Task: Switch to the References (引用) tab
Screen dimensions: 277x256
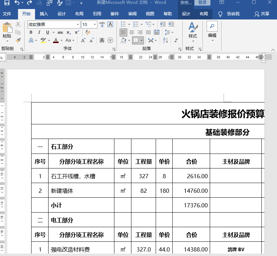Action: click(97, 14)
